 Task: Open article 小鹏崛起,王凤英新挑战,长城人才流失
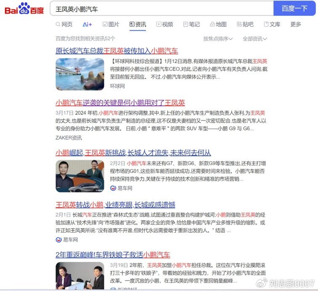(x=133, y=153)
